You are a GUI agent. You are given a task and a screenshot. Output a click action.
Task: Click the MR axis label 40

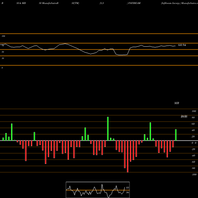[x=193, y=130]
